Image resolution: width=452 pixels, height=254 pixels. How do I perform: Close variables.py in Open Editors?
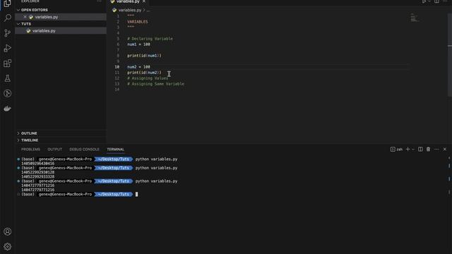25,17
